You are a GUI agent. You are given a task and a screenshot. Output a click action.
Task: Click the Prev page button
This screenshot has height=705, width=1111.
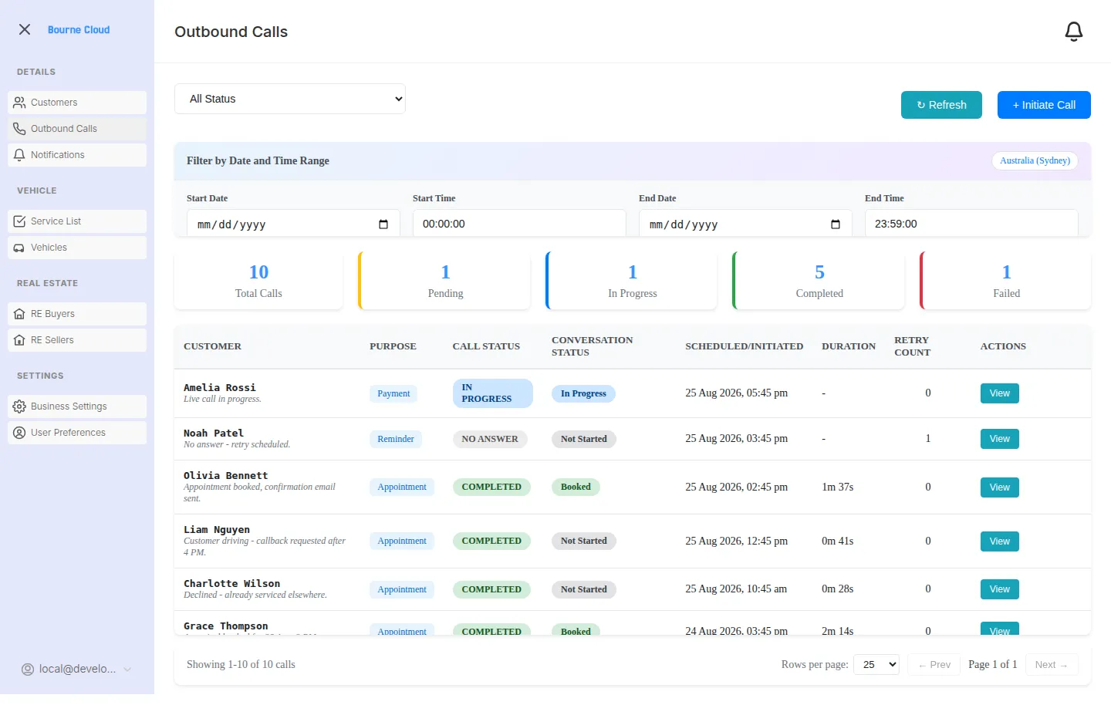tap(934, 664)
